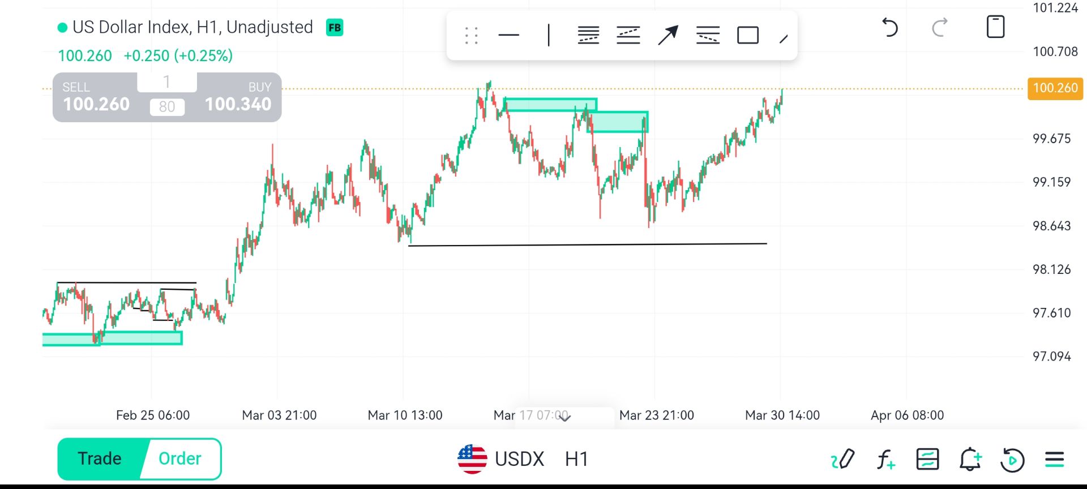Switch to the Trade tab

click(x=100, y=458)
